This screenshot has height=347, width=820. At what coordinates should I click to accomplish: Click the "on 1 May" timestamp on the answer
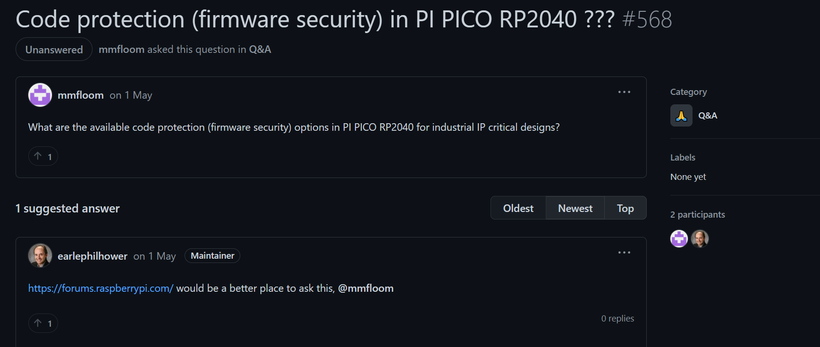tap(154, 256)
